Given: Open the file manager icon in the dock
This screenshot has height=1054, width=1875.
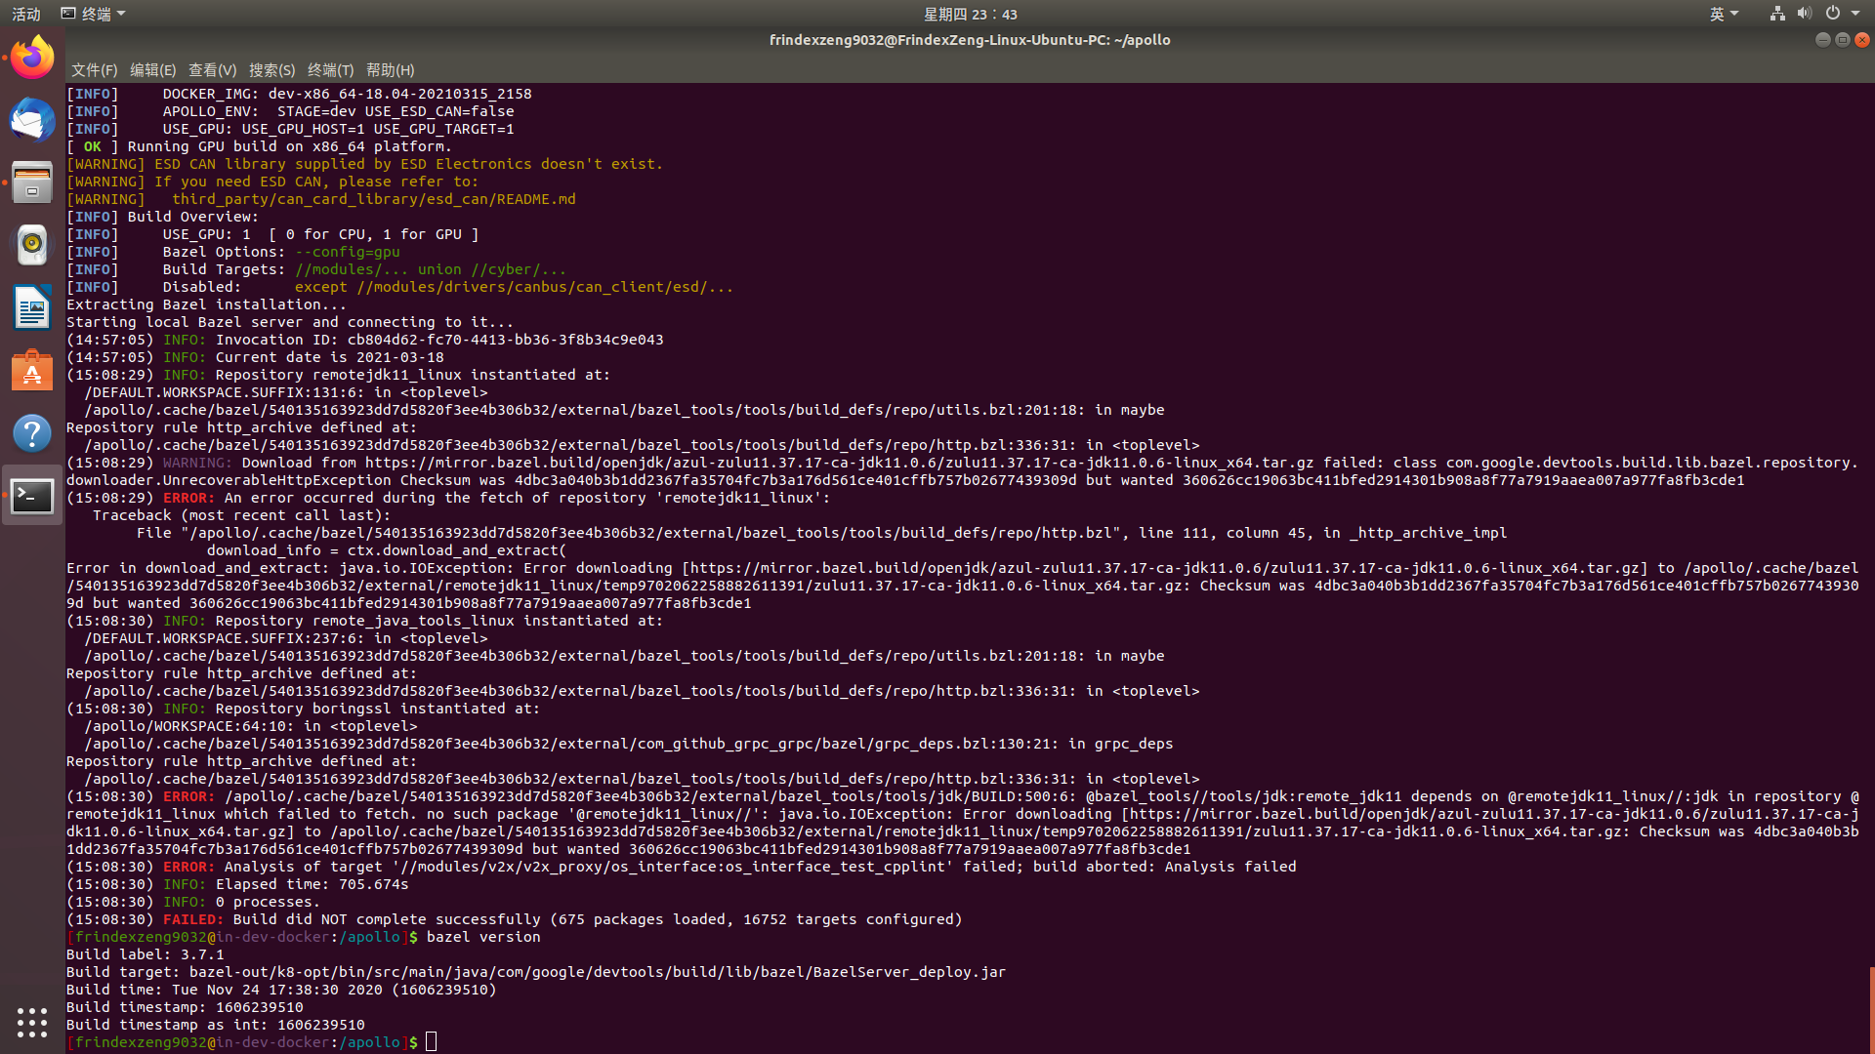Looking at the screenshot, I should 32,182.
